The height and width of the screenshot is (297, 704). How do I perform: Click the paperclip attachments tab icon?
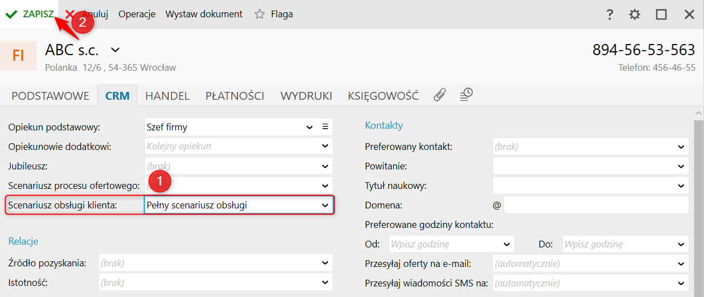coord(440,95)
